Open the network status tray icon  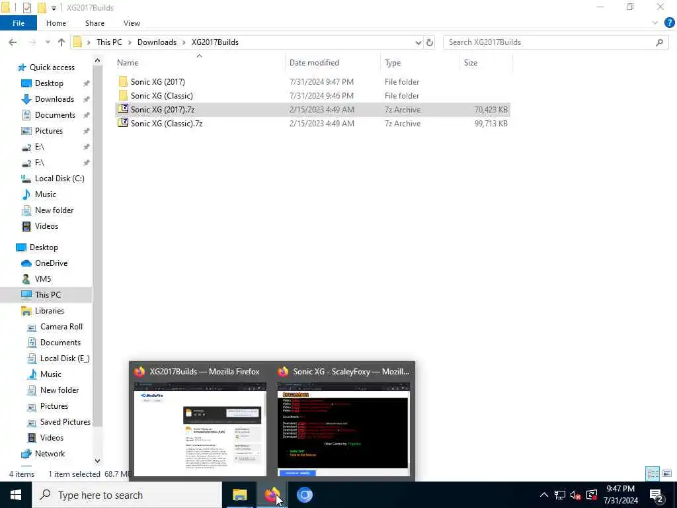(x=560, y=495)
